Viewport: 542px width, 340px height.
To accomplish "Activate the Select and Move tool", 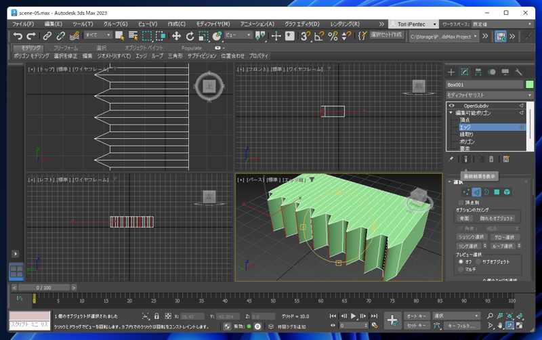I will (x=176, y=36).
